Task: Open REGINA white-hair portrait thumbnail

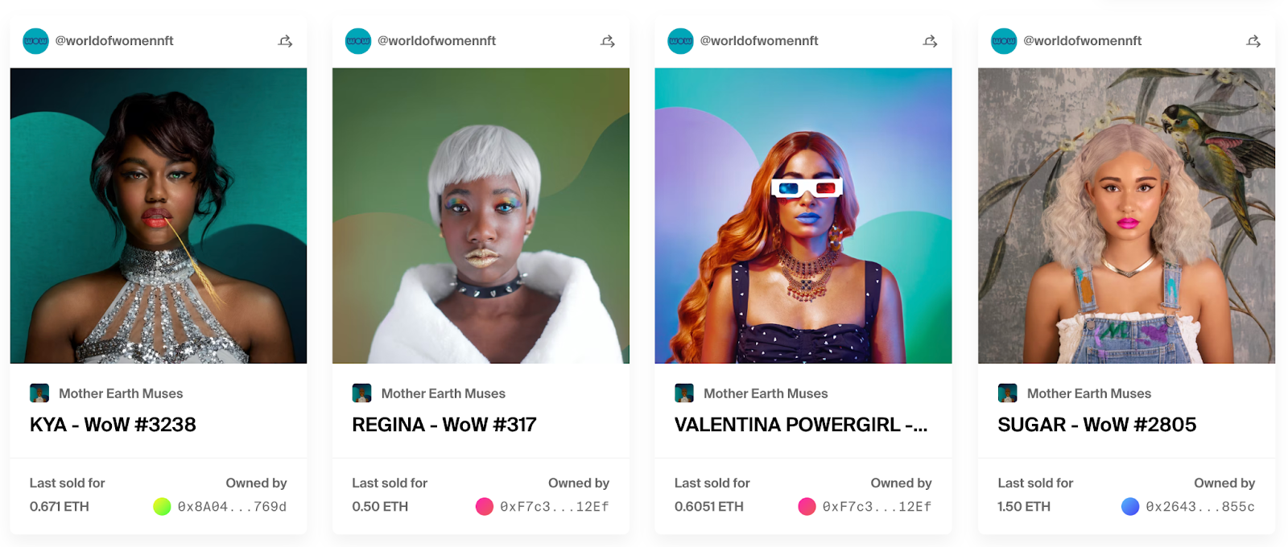Action: tap(481, 216)
